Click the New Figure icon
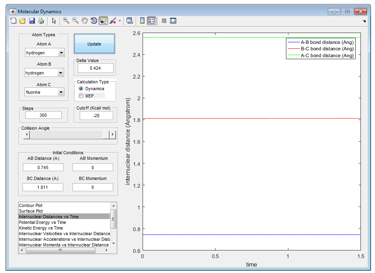 pos(13,21)
